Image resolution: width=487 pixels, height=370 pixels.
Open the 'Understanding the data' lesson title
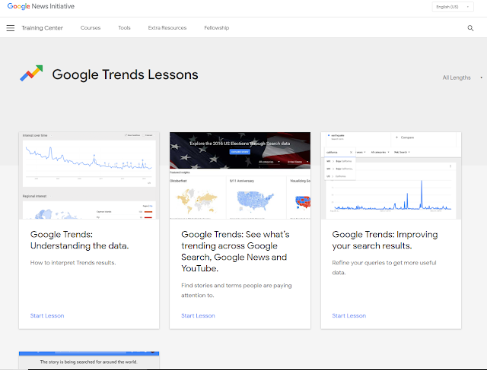point(79,240)
